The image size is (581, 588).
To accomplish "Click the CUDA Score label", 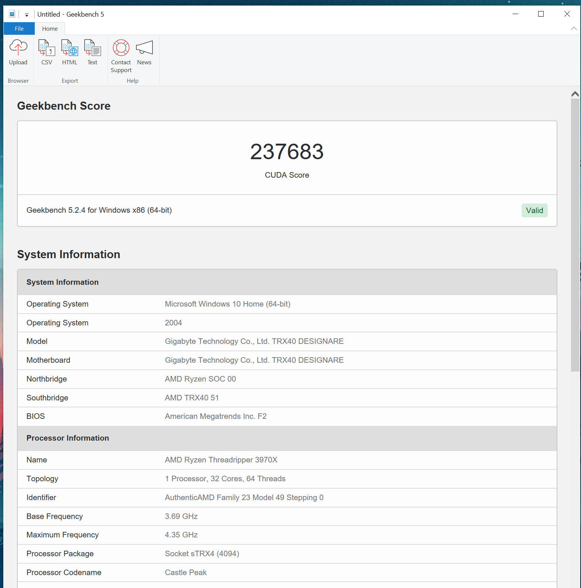I will tap(287, 175).
